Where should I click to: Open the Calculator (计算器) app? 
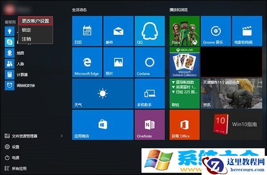coord(16,75)
